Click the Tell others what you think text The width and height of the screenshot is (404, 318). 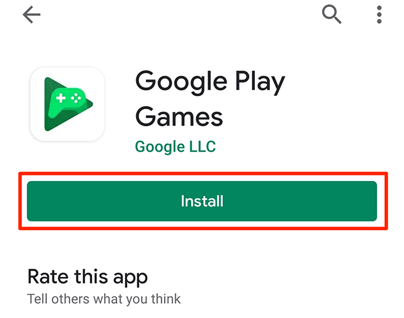point(104,299)
